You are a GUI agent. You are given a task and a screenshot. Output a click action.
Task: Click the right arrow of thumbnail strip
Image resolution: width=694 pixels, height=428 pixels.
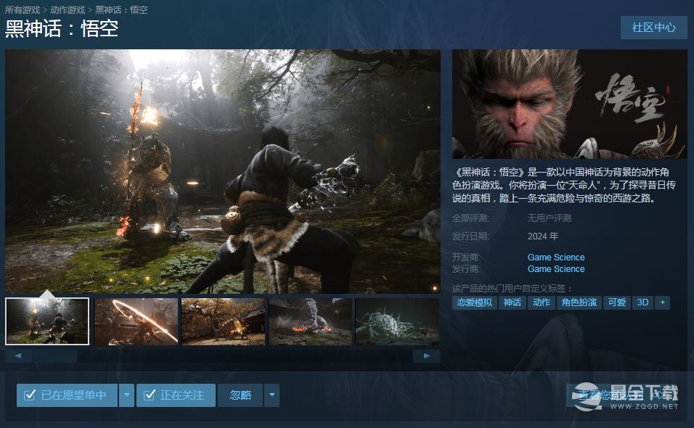pyautogui.click(x=427, y=355)
